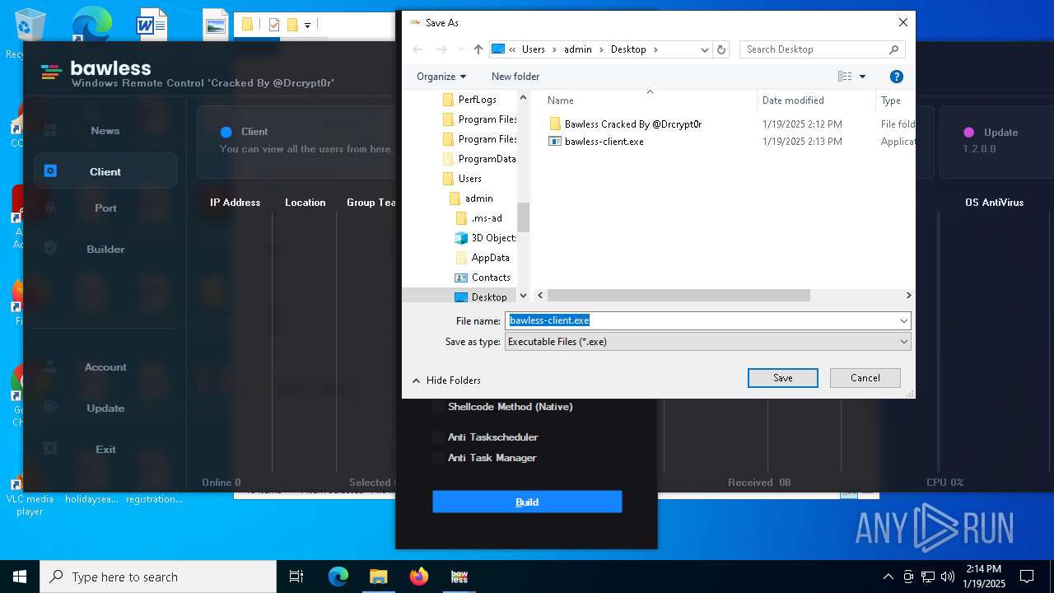Open Firefox from taskbar

(x=419, y=577)
